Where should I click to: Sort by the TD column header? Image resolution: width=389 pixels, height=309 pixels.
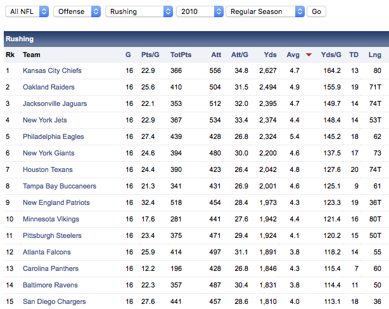coord(354,55)
